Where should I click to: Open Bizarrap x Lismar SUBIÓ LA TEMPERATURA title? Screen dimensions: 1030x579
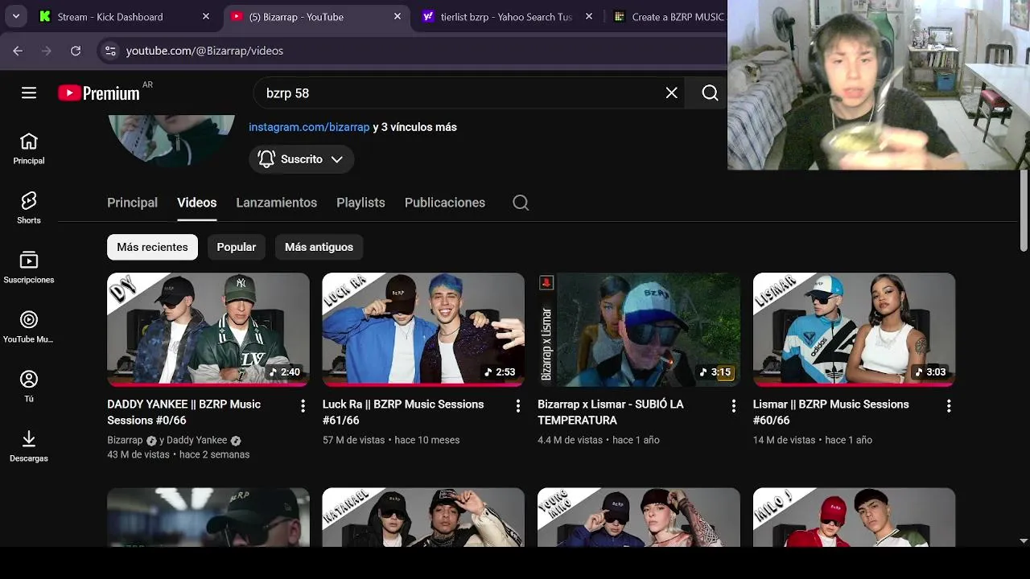tap(611, 412)
